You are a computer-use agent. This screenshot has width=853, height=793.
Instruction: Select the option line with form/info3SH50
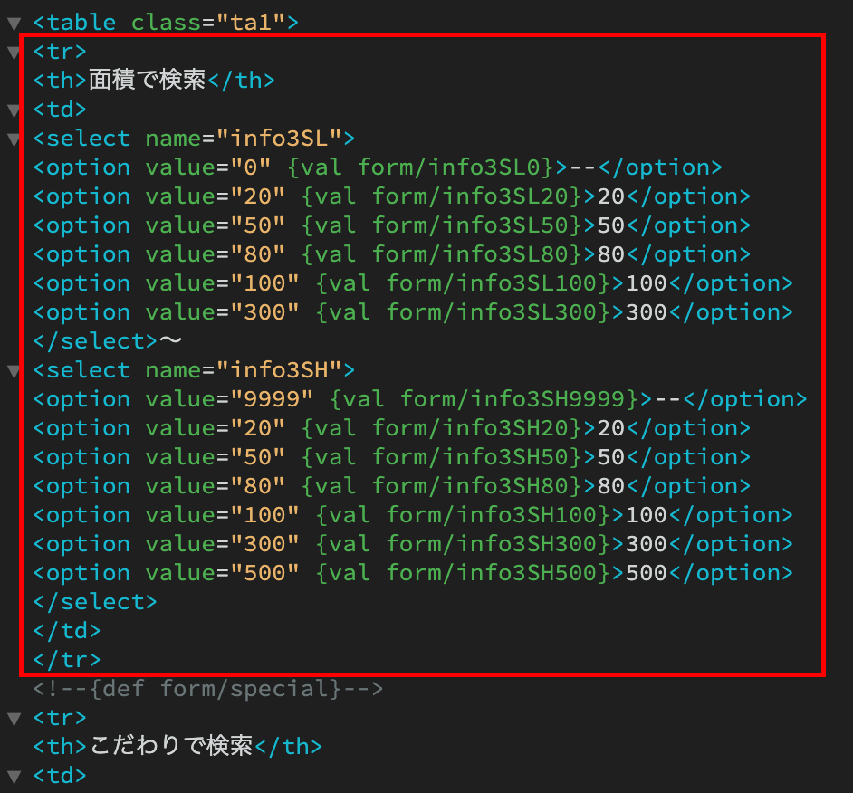[x=392, y=457]
